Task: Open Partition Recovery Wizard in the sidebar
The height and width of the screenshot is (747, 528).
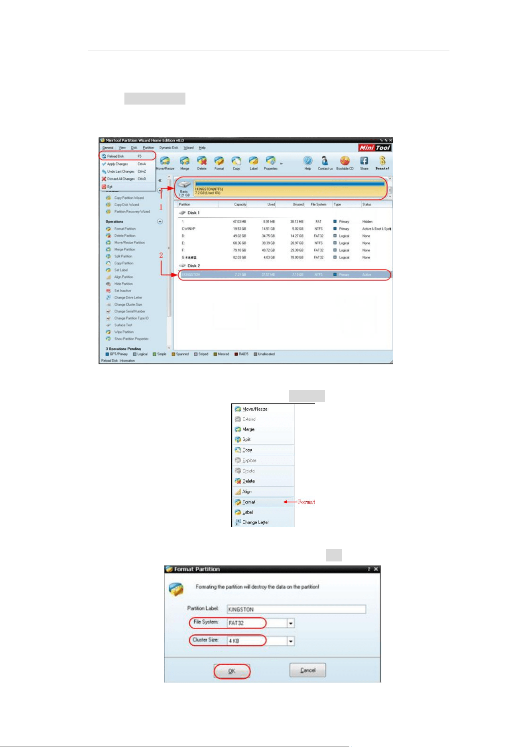Action: (x=128, y=211)
